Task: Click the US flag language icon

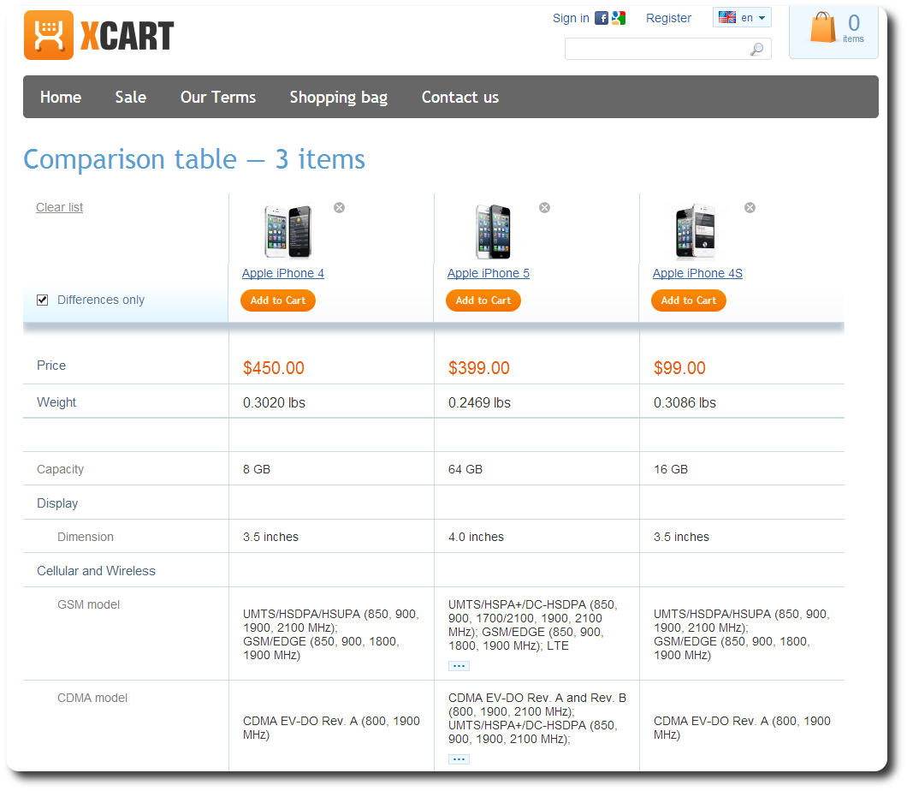Action: [727, 17]
